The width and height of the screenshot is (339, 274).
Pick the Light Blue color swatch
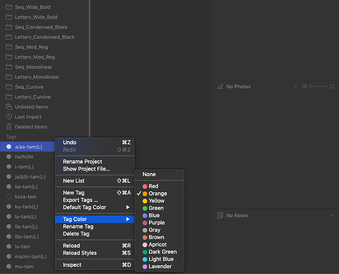point(145,259)
